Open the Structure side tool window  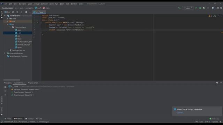pos(1,100)
